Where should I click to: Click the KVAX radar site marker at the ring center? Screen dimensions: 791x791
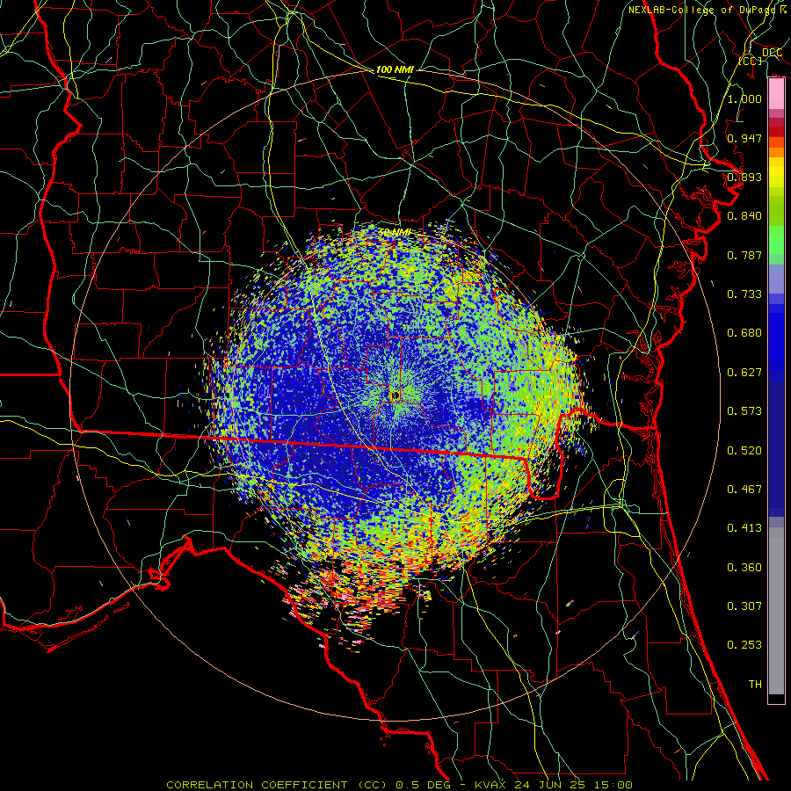point(395,395)
